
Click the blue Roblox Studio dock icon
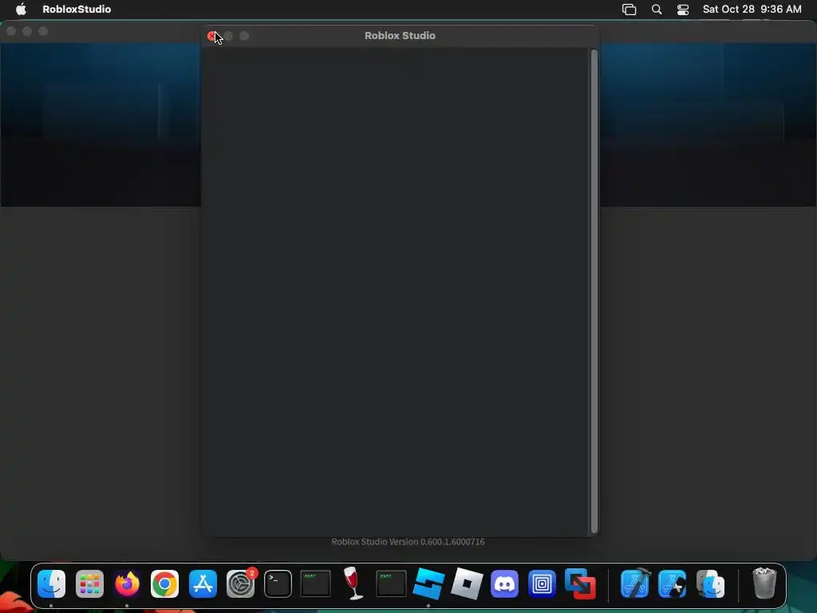[428, 583]
